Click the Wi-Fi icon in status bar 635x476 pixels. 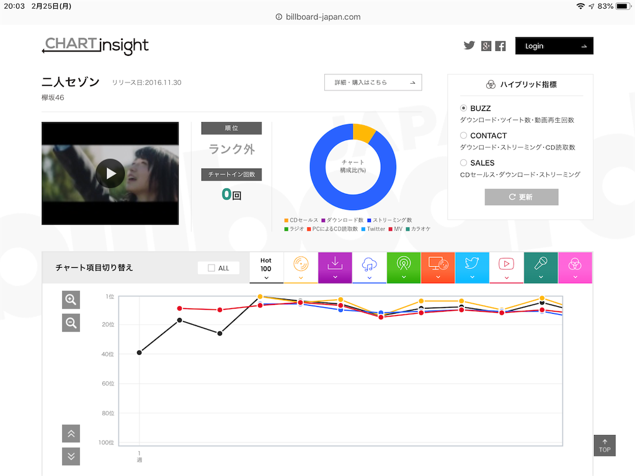580,6
